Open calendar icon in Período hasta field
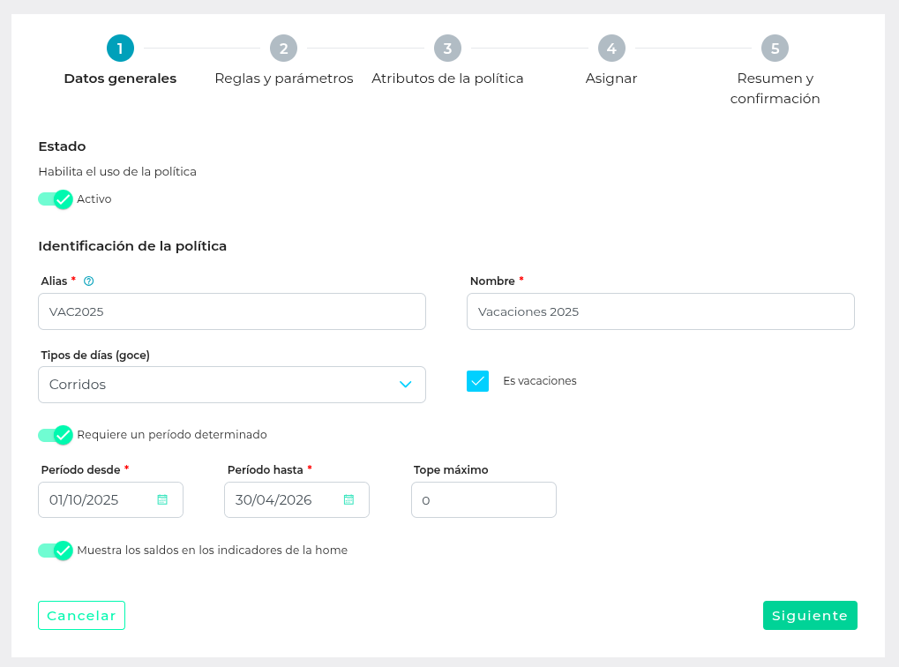899x667 pixels. point(348,499)
